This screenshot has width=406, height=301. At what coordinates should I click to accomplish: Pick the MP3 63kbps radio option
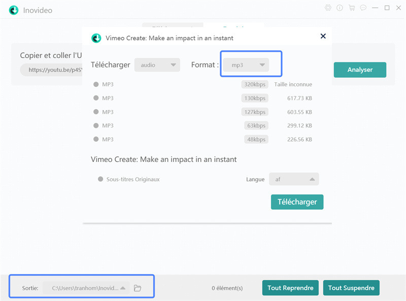click(x=96, y=125)
